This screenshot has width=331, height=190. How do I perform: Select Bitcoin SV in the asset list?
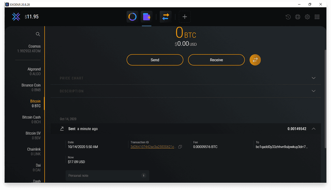click(x=33, y=136)
